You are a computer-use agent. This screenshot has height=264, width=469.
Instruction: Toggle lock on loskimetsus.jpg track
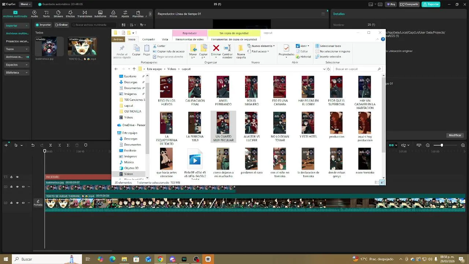coord(11,187)
